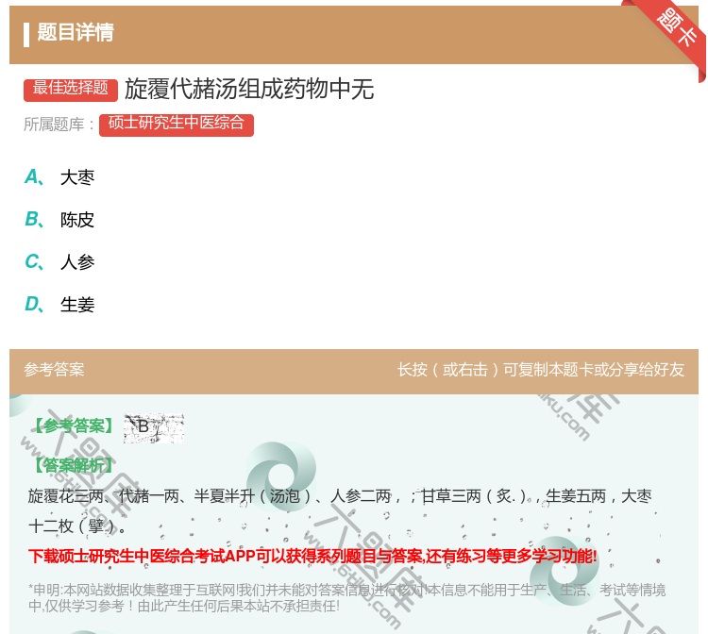Screen dimensions: 708x634
Task: Click the 参考答案 section header
Action: (x=54, y=370)
